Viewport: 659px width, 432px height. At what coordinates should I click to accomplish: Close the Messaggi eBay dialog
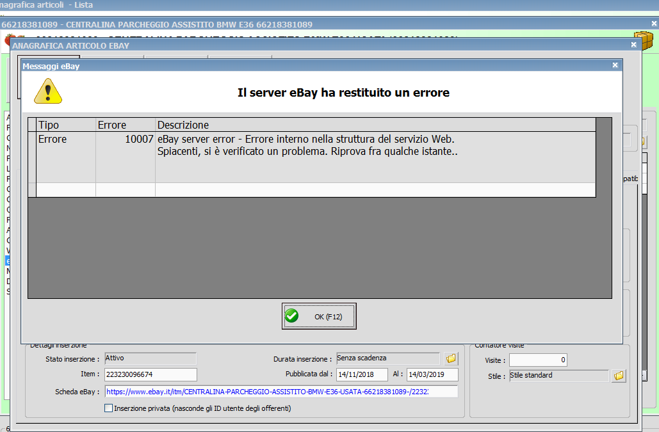coord(615,65)
